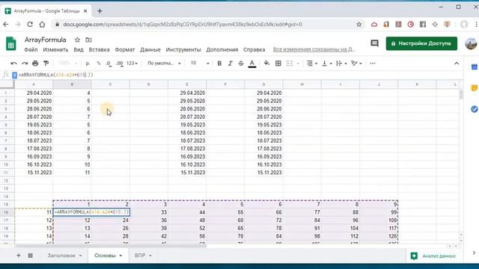Move document with the folder icon
Screen dimensions: 479x269
(x=88, y=40)
